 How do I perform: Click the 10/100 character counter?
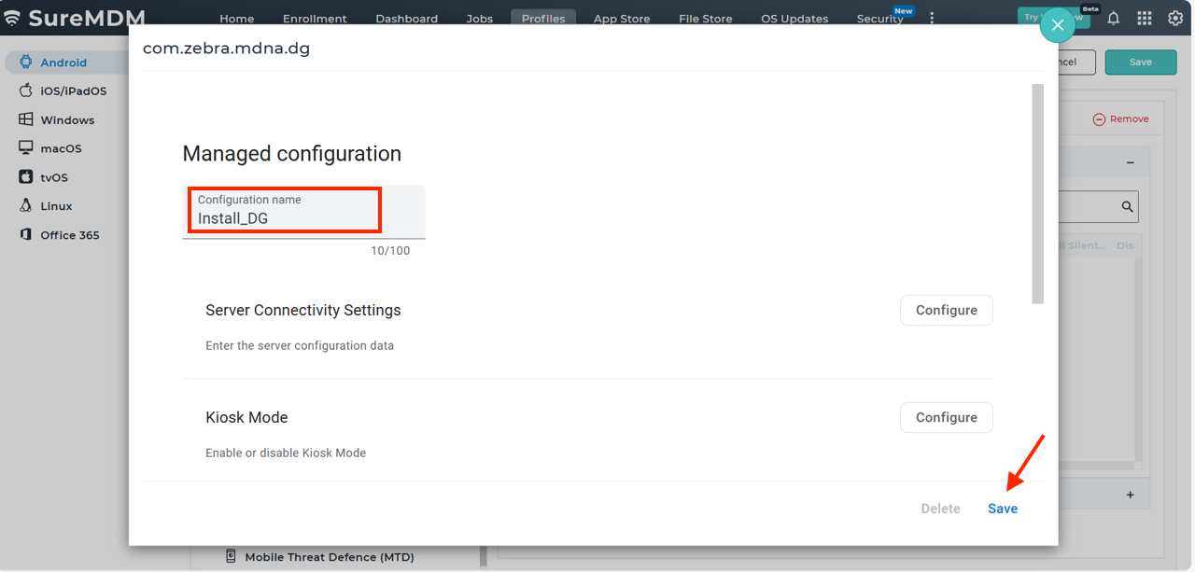390,251
